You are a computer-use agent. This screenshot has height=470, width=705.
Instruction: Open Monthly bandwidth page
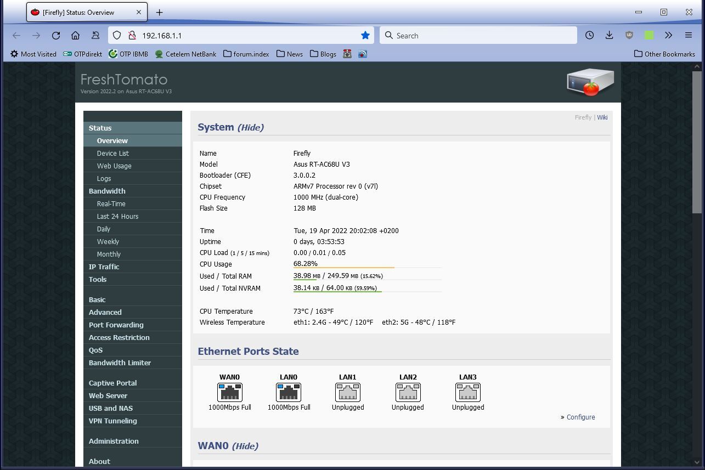click(133, 254)
